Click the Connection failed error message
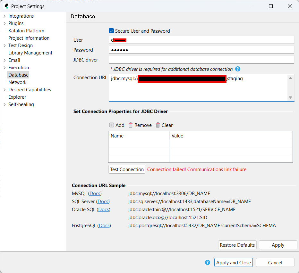 pyautogui.click(x=197, y=170)
